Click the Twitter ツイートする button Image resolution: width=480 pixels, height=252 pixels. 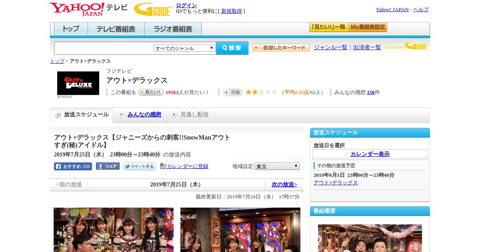click(139, 166)
